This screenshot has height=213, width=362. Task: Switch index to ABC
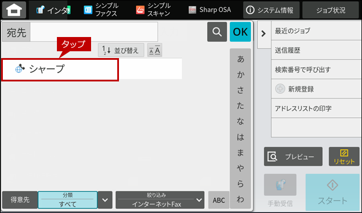[219, 200]
